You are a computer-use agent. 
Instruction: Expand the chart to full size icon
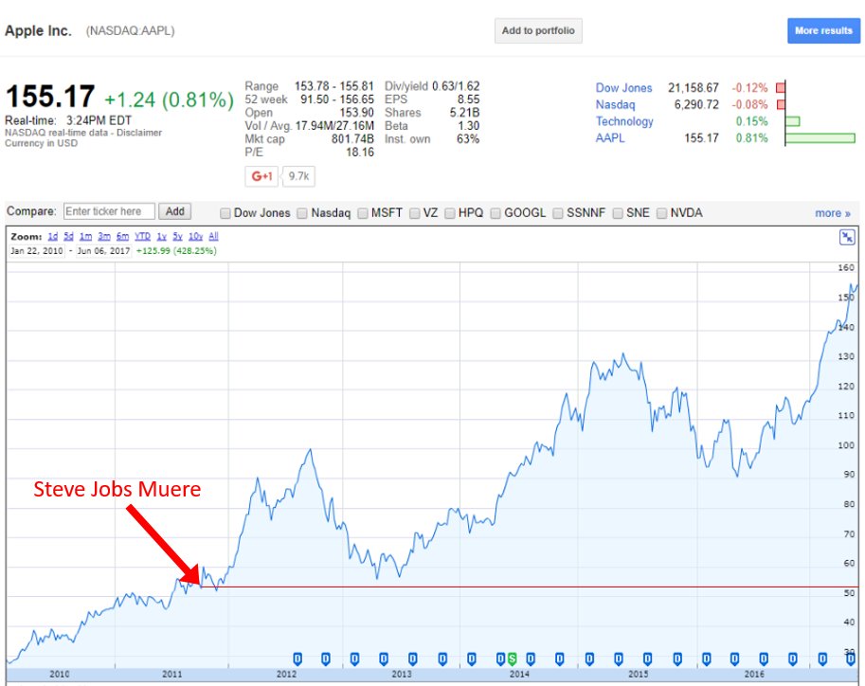pos(847,237)
